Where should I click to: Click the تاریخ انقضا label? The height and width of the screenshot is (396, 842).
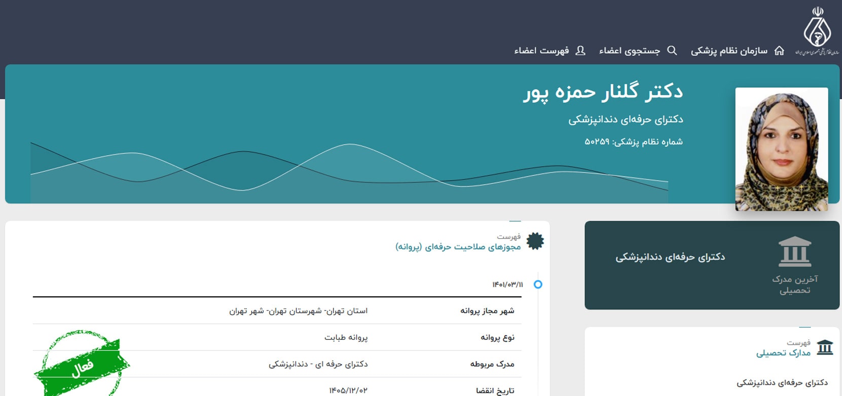[x=495, y=390]
